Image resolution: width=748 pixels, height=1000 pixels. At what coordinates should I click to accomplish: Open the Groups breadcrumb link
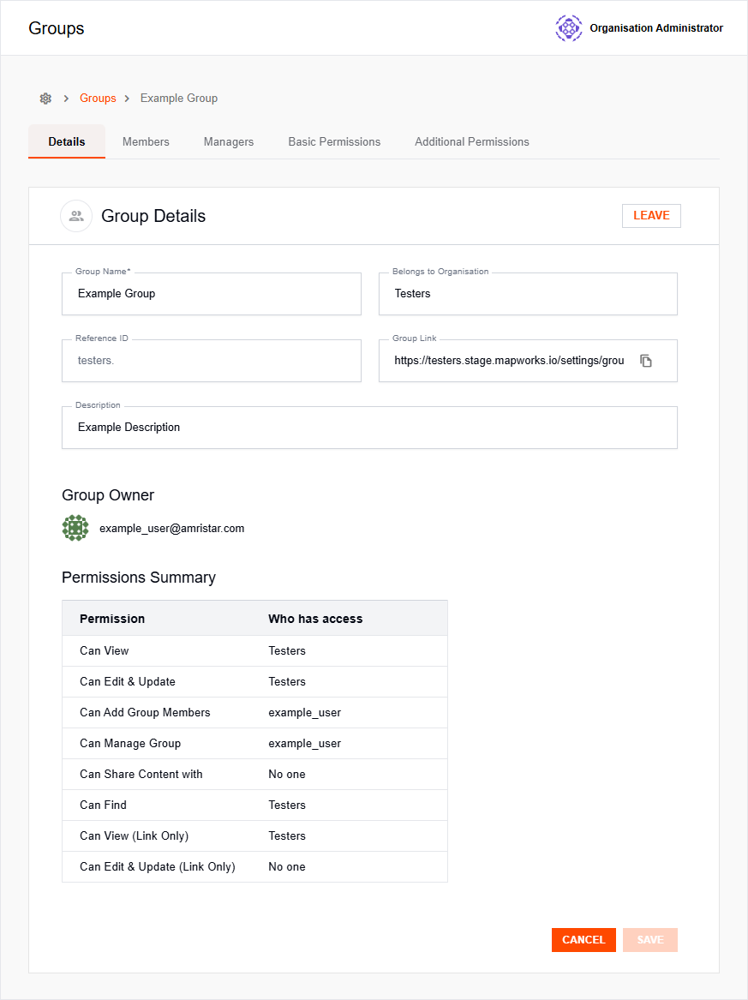coord(98,99)
